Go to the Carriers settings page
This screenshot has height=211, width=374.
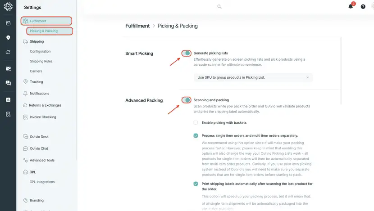point(36,71)
